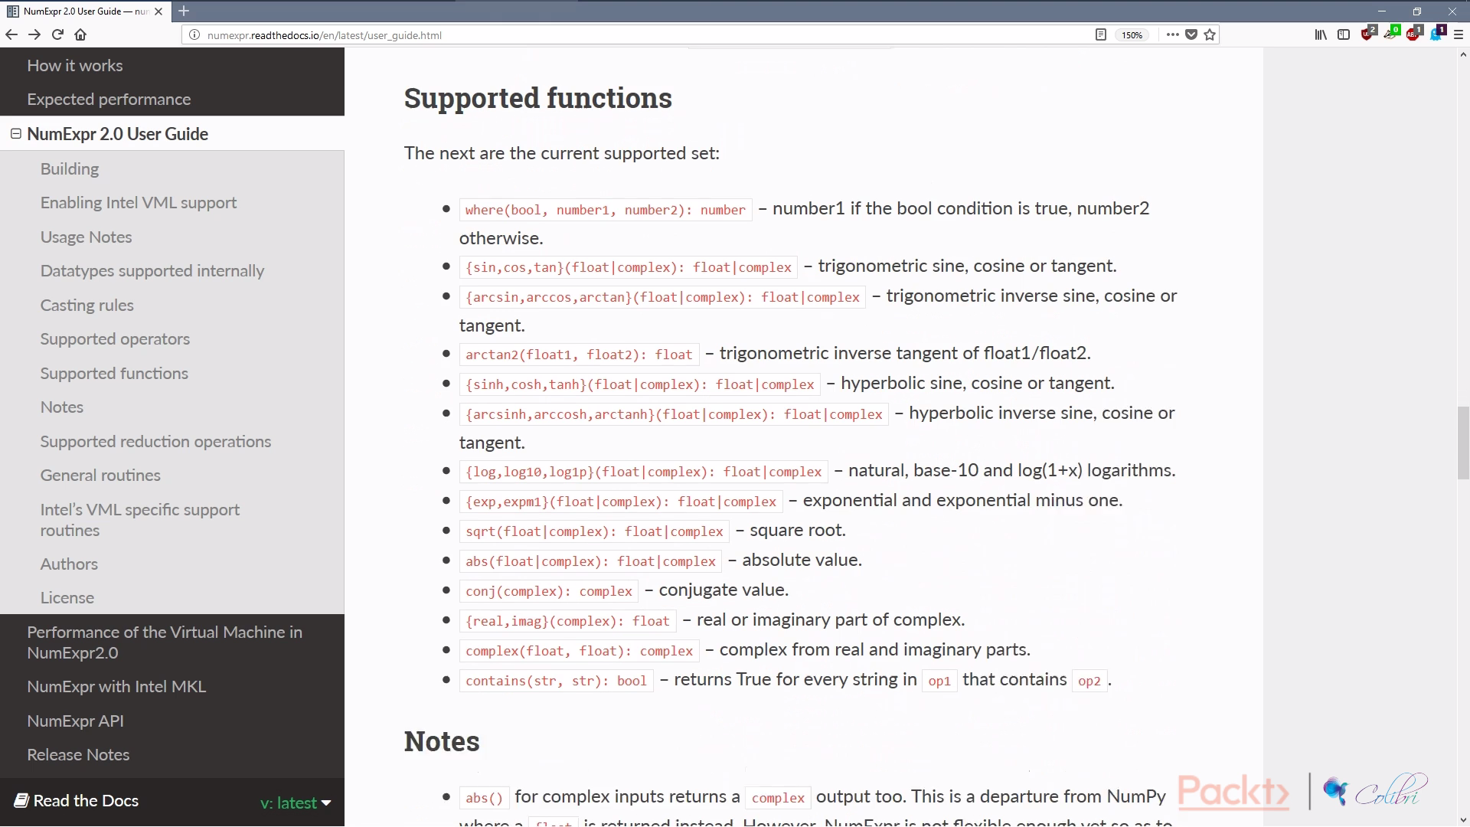Jump to License section
1470x827 pixels.
67,598
